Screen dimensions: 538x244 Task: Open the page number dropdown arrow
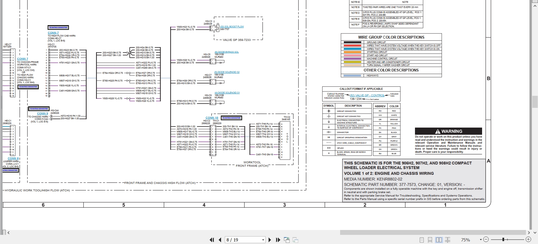[263, 240]
